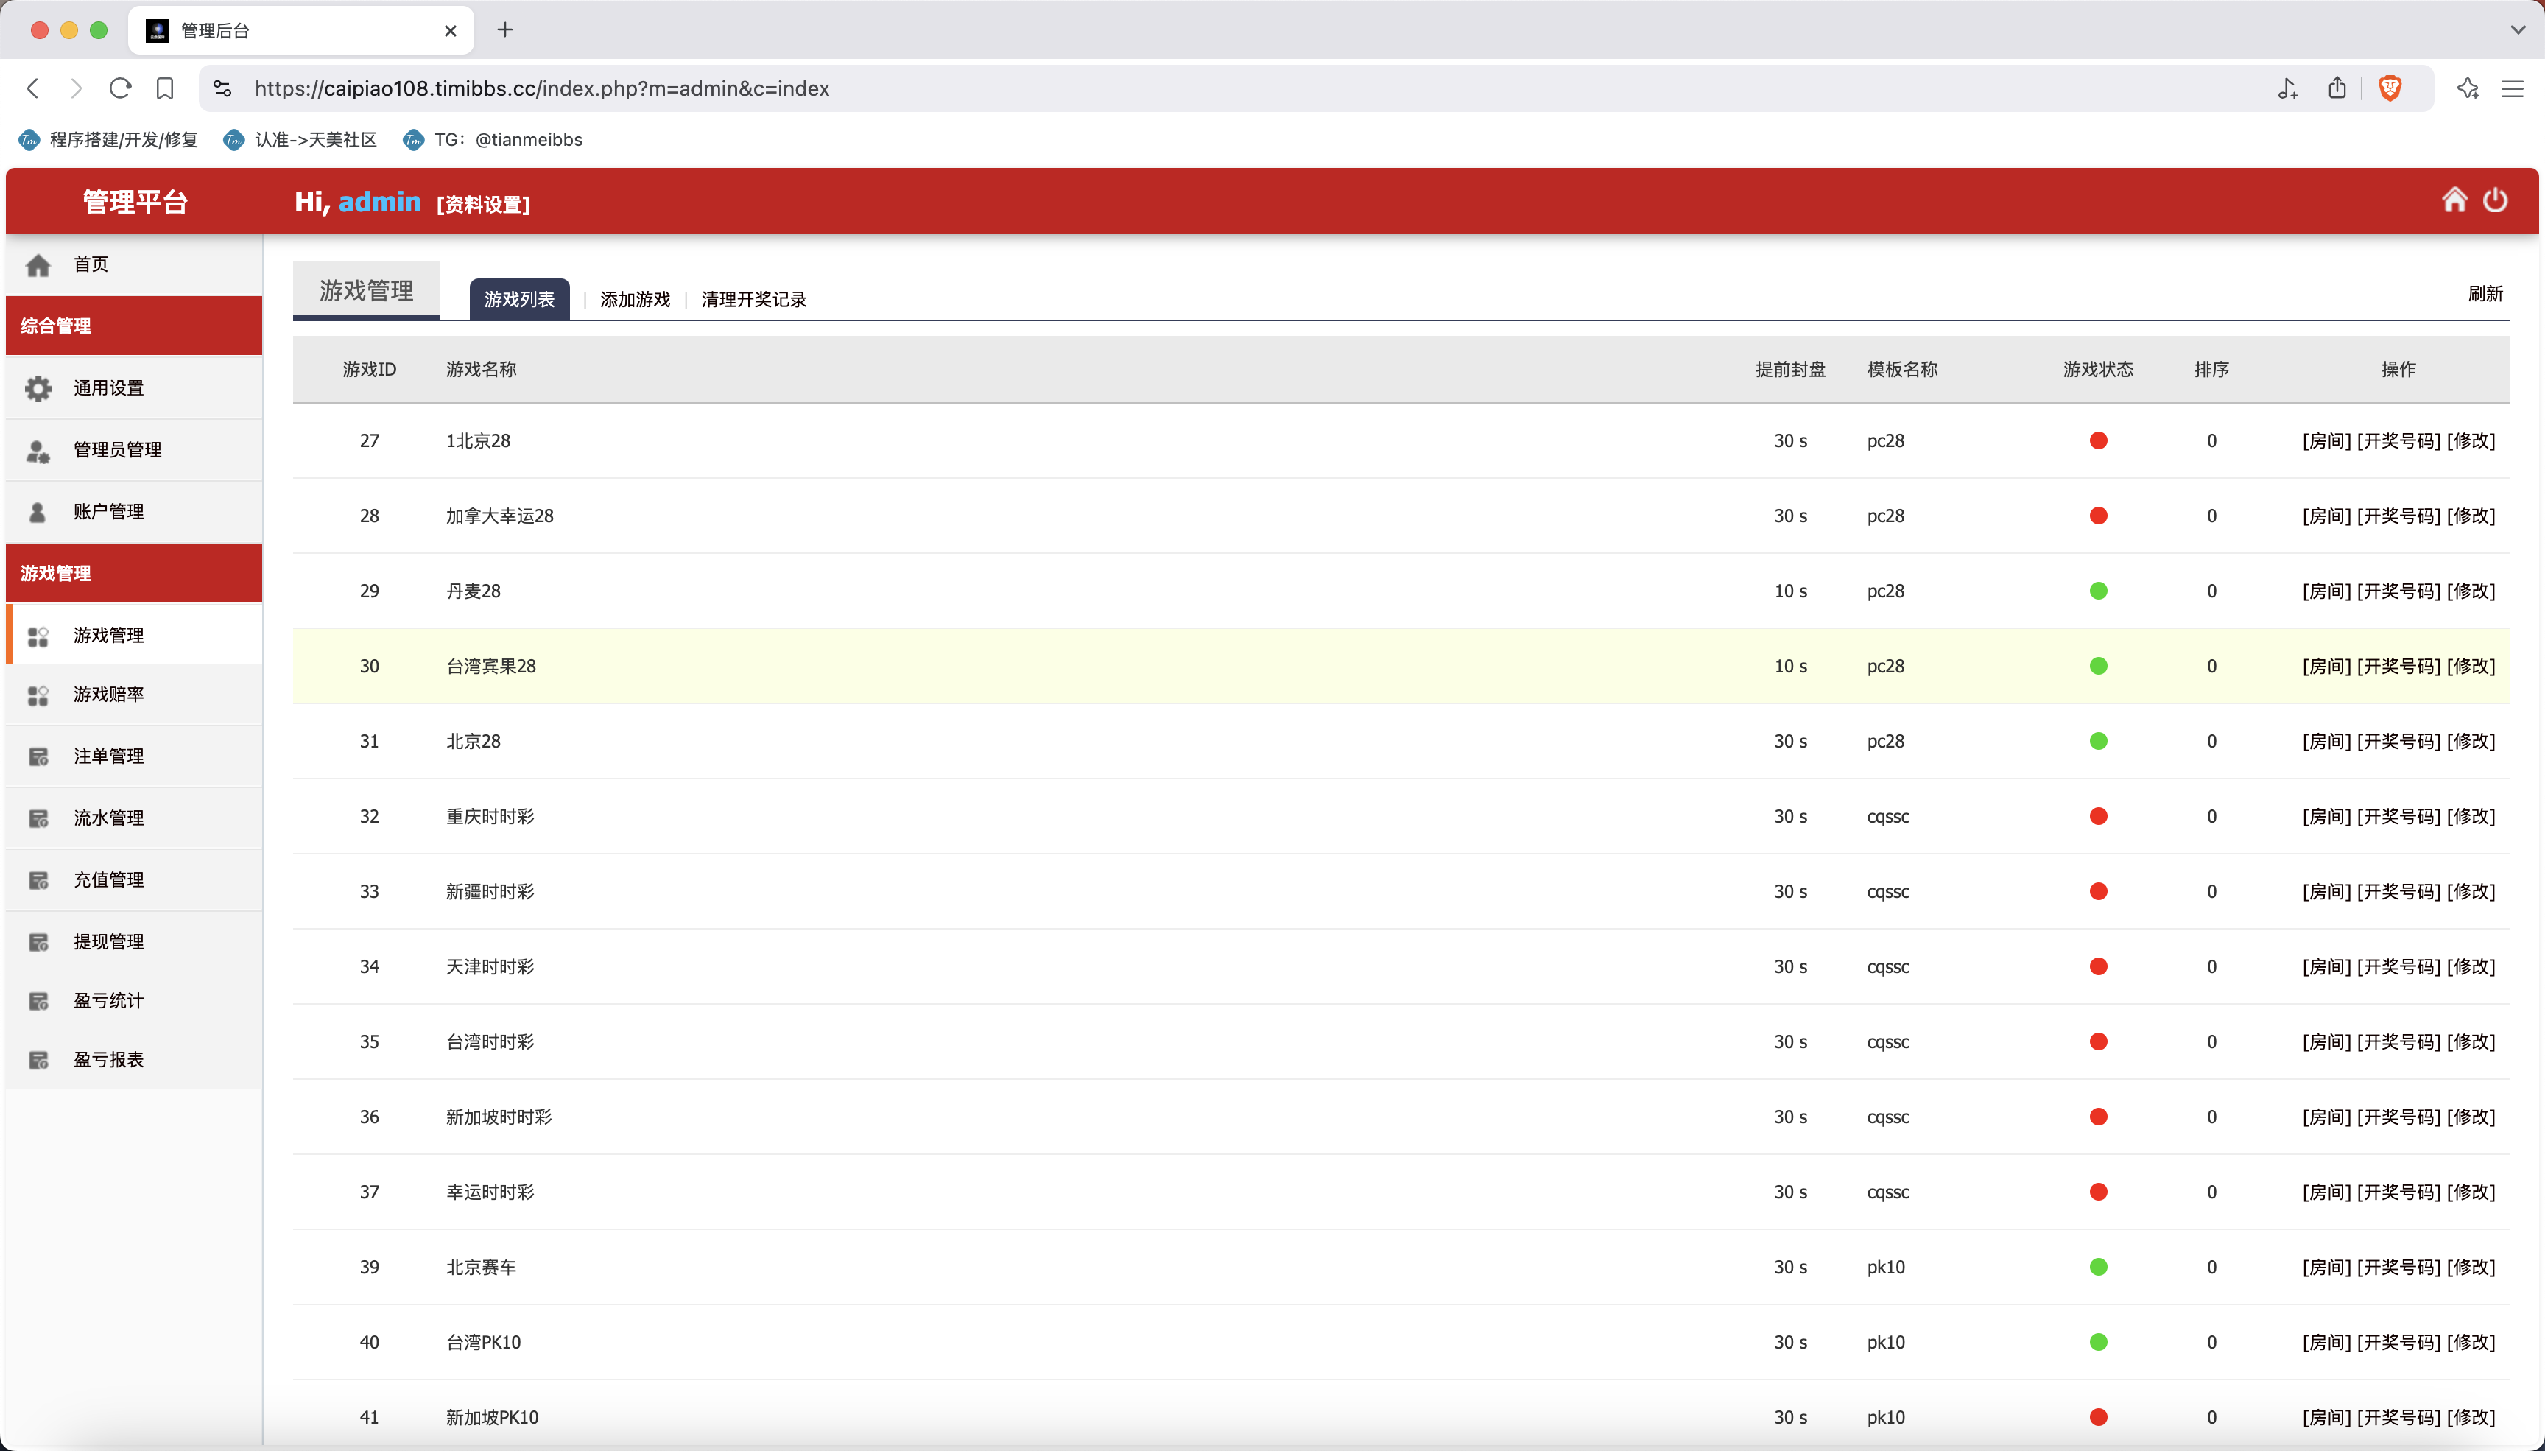The width and height of the screenshot is (2545, 1451).
Task: Click the power logout icon
Action: 2495,200
